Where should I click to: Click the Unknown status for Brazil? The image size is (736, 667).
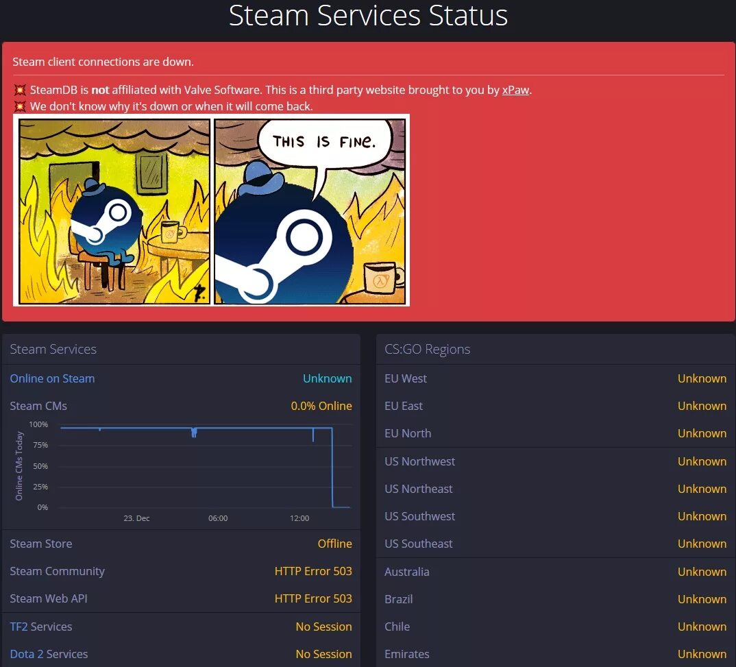(x=702, y=599)
